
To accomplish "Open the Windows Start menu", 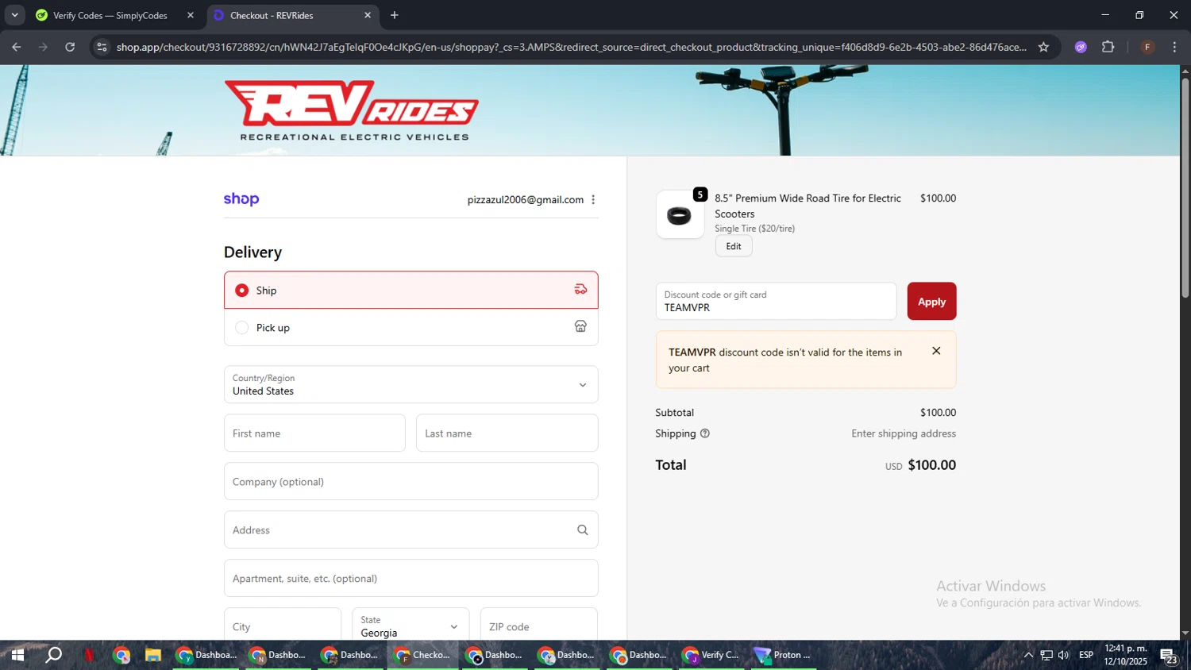I will click(x=17, y=655).
